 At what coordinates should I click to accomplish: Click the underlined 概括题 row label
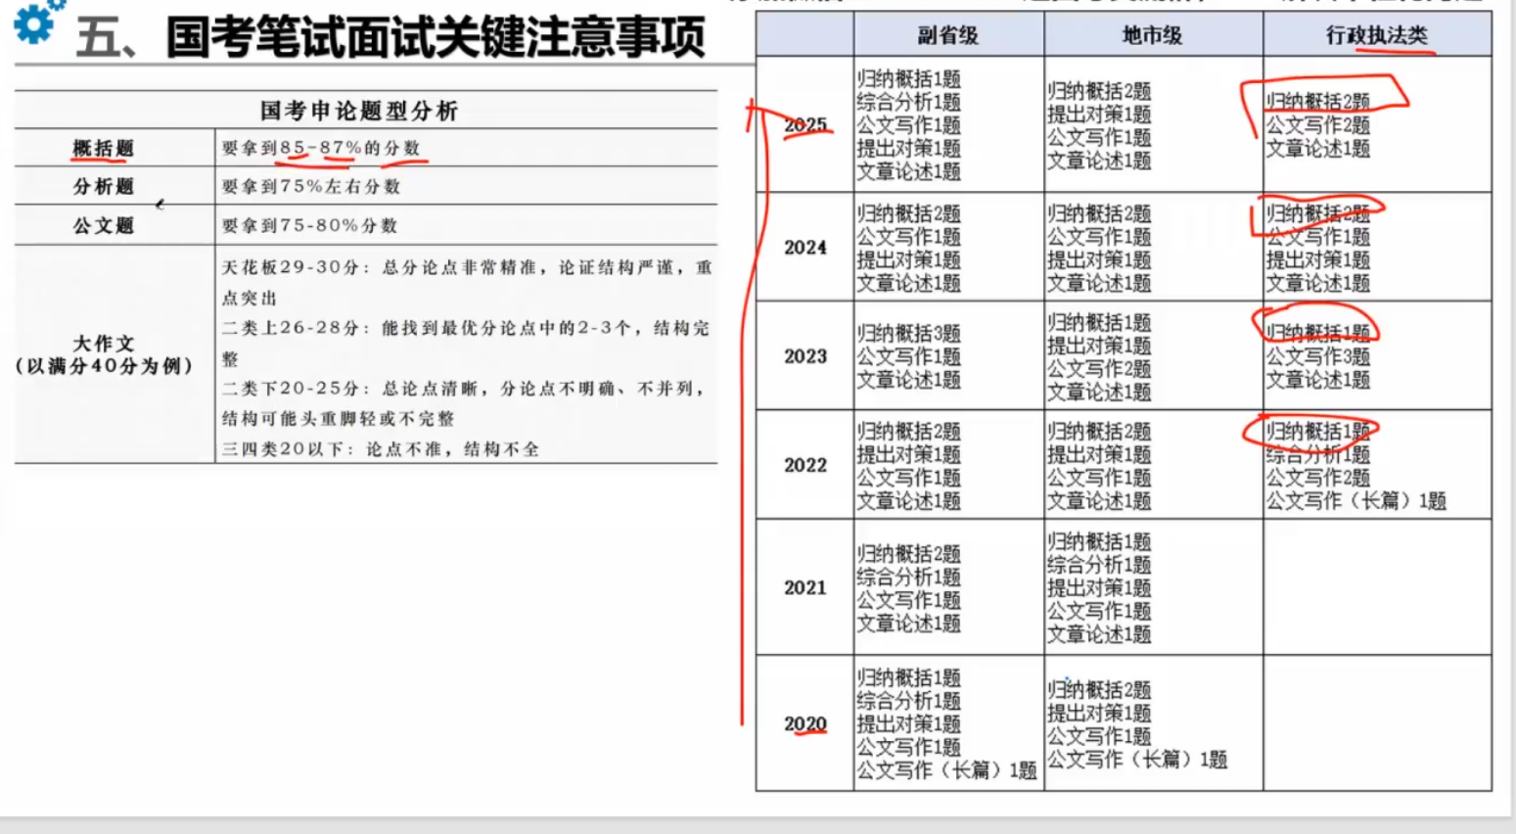tap(103, 148)
